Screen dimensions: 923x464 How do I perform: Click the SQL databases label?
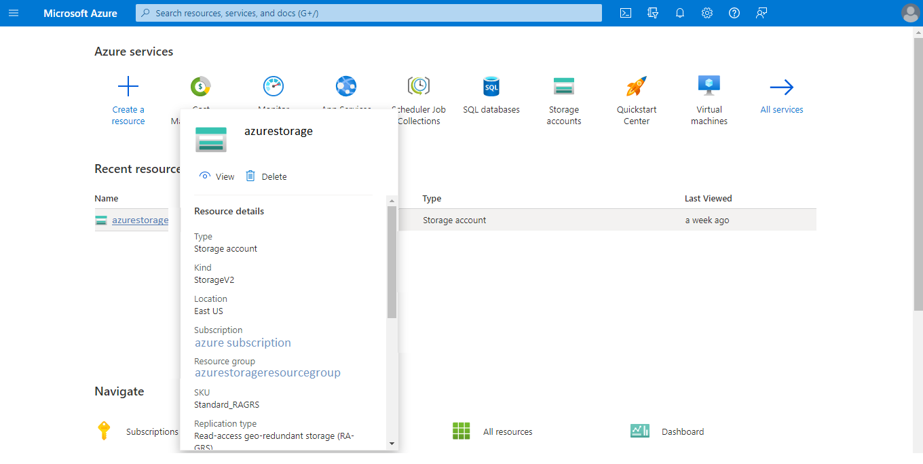click(x=491, y=109)
